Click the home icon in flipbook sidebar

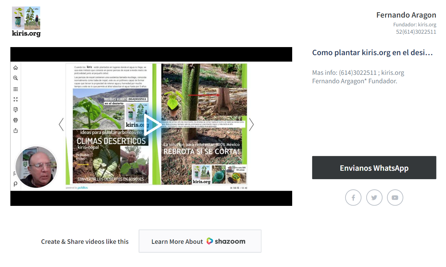click(15, 68)
